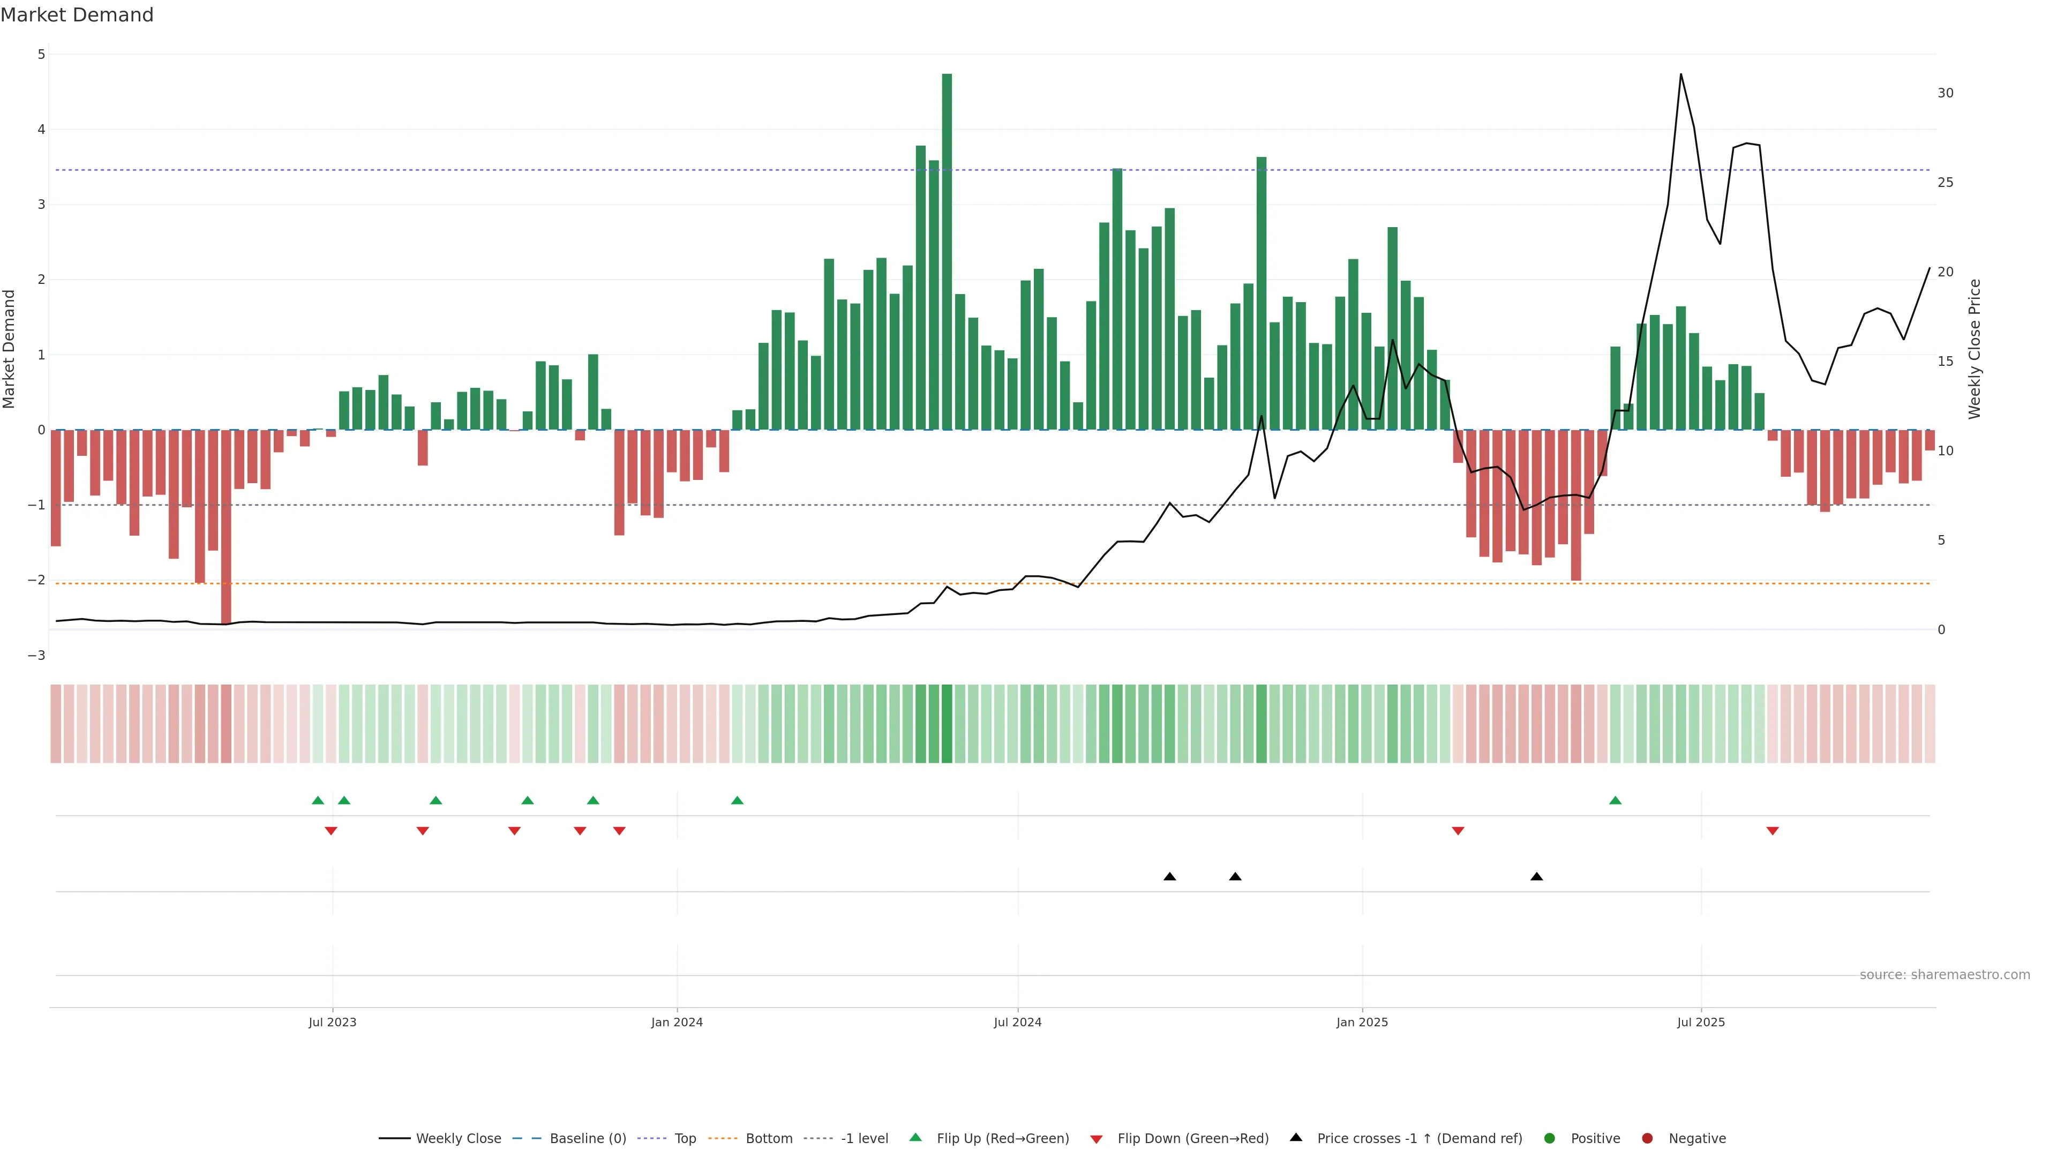Click black Price crosses -1 legend triangle
Screen dimensions: 2057x1157
pyautogui.click(x=1296, y=1137)
